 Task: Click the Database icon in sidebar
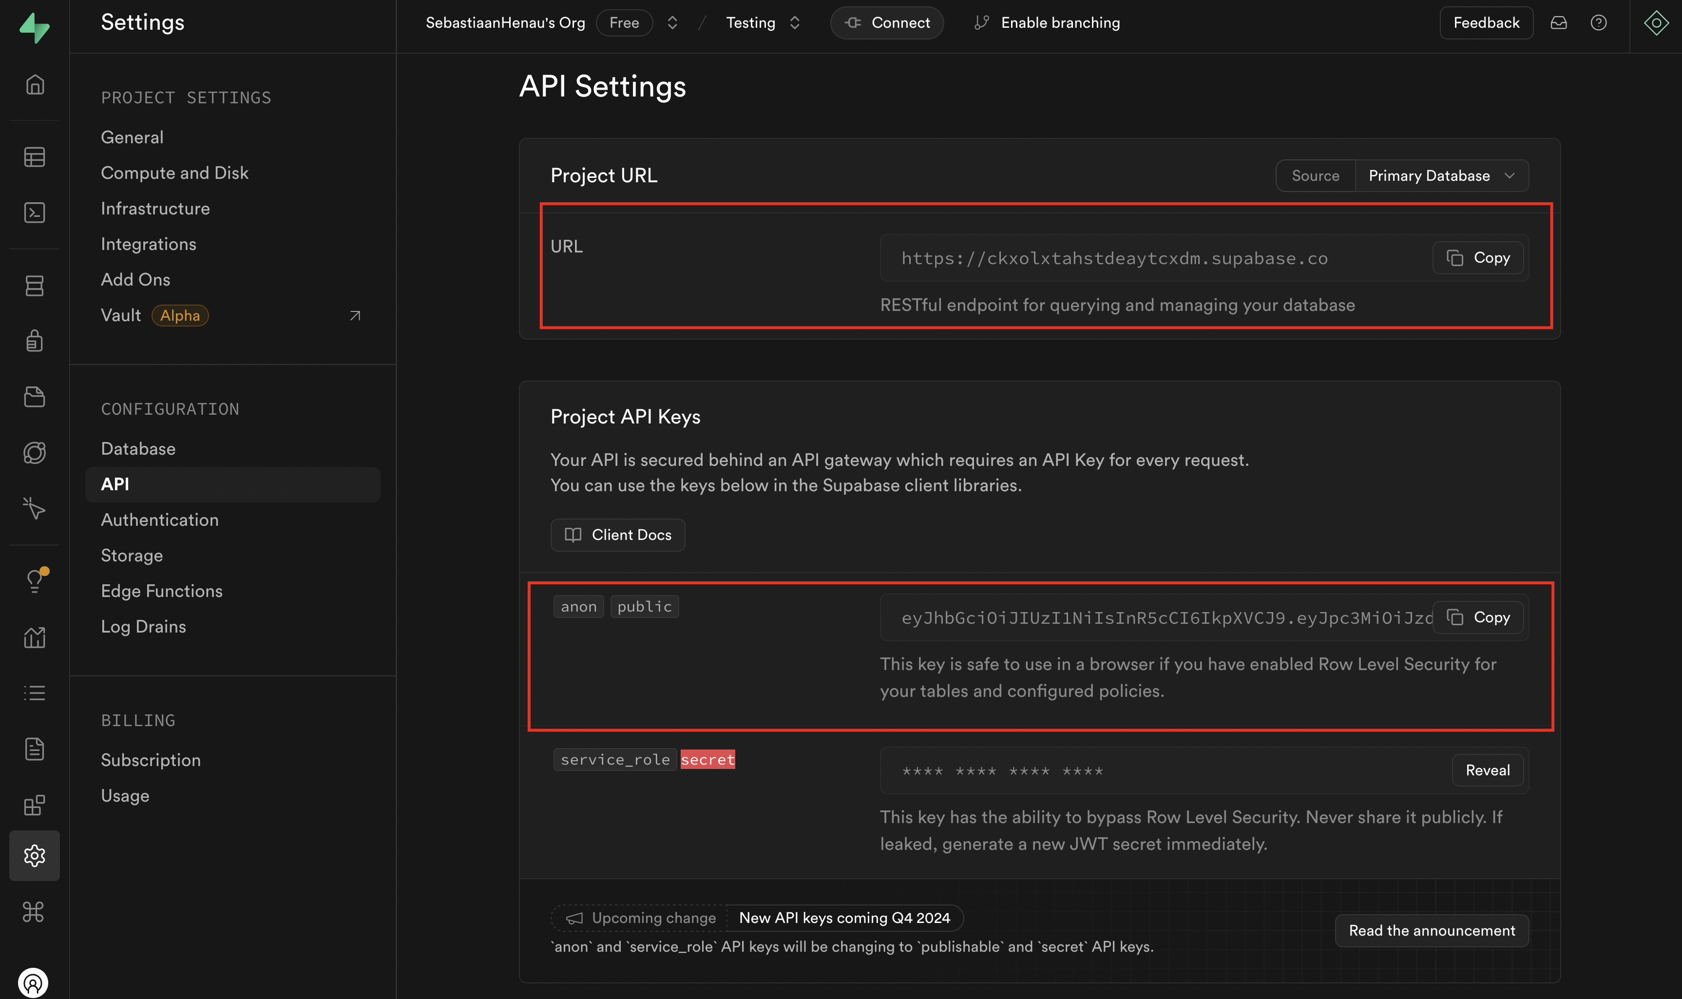[34, 286]
